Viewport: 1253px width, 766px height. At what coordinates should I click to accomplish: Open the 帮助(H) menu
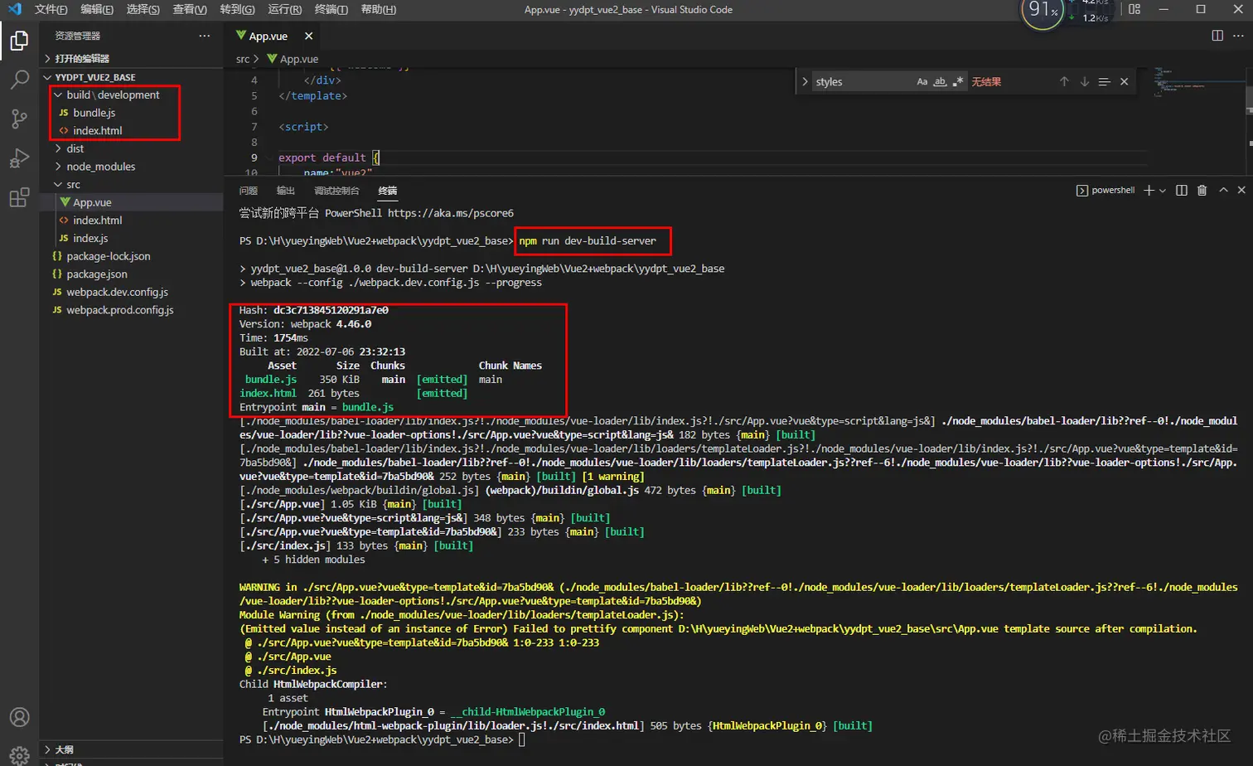(378, 9)
